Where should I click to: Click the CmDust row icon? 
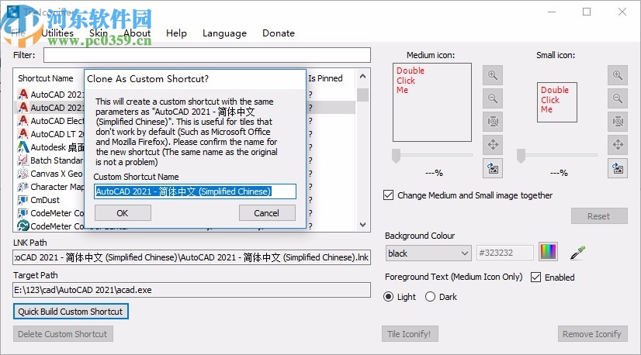[x=23, y=200]
